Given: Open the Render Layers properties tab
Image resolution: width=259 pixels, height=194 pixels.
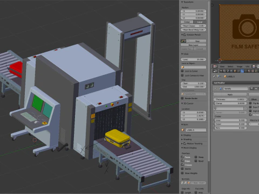Looking at the screenshot, I should (224, 71).
